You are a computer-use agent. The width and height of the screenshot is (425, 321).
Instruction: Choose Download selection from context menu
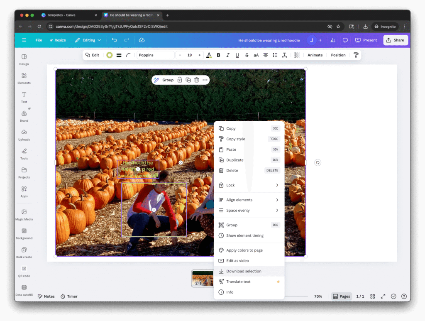click(x=244, y=271)
